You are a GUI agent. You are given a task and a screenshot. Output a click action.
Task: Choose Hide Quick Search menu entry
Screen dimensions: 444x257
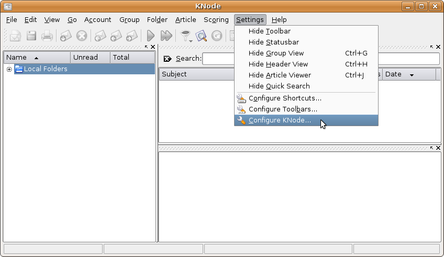pyautogui.click(x=306, y=86)
